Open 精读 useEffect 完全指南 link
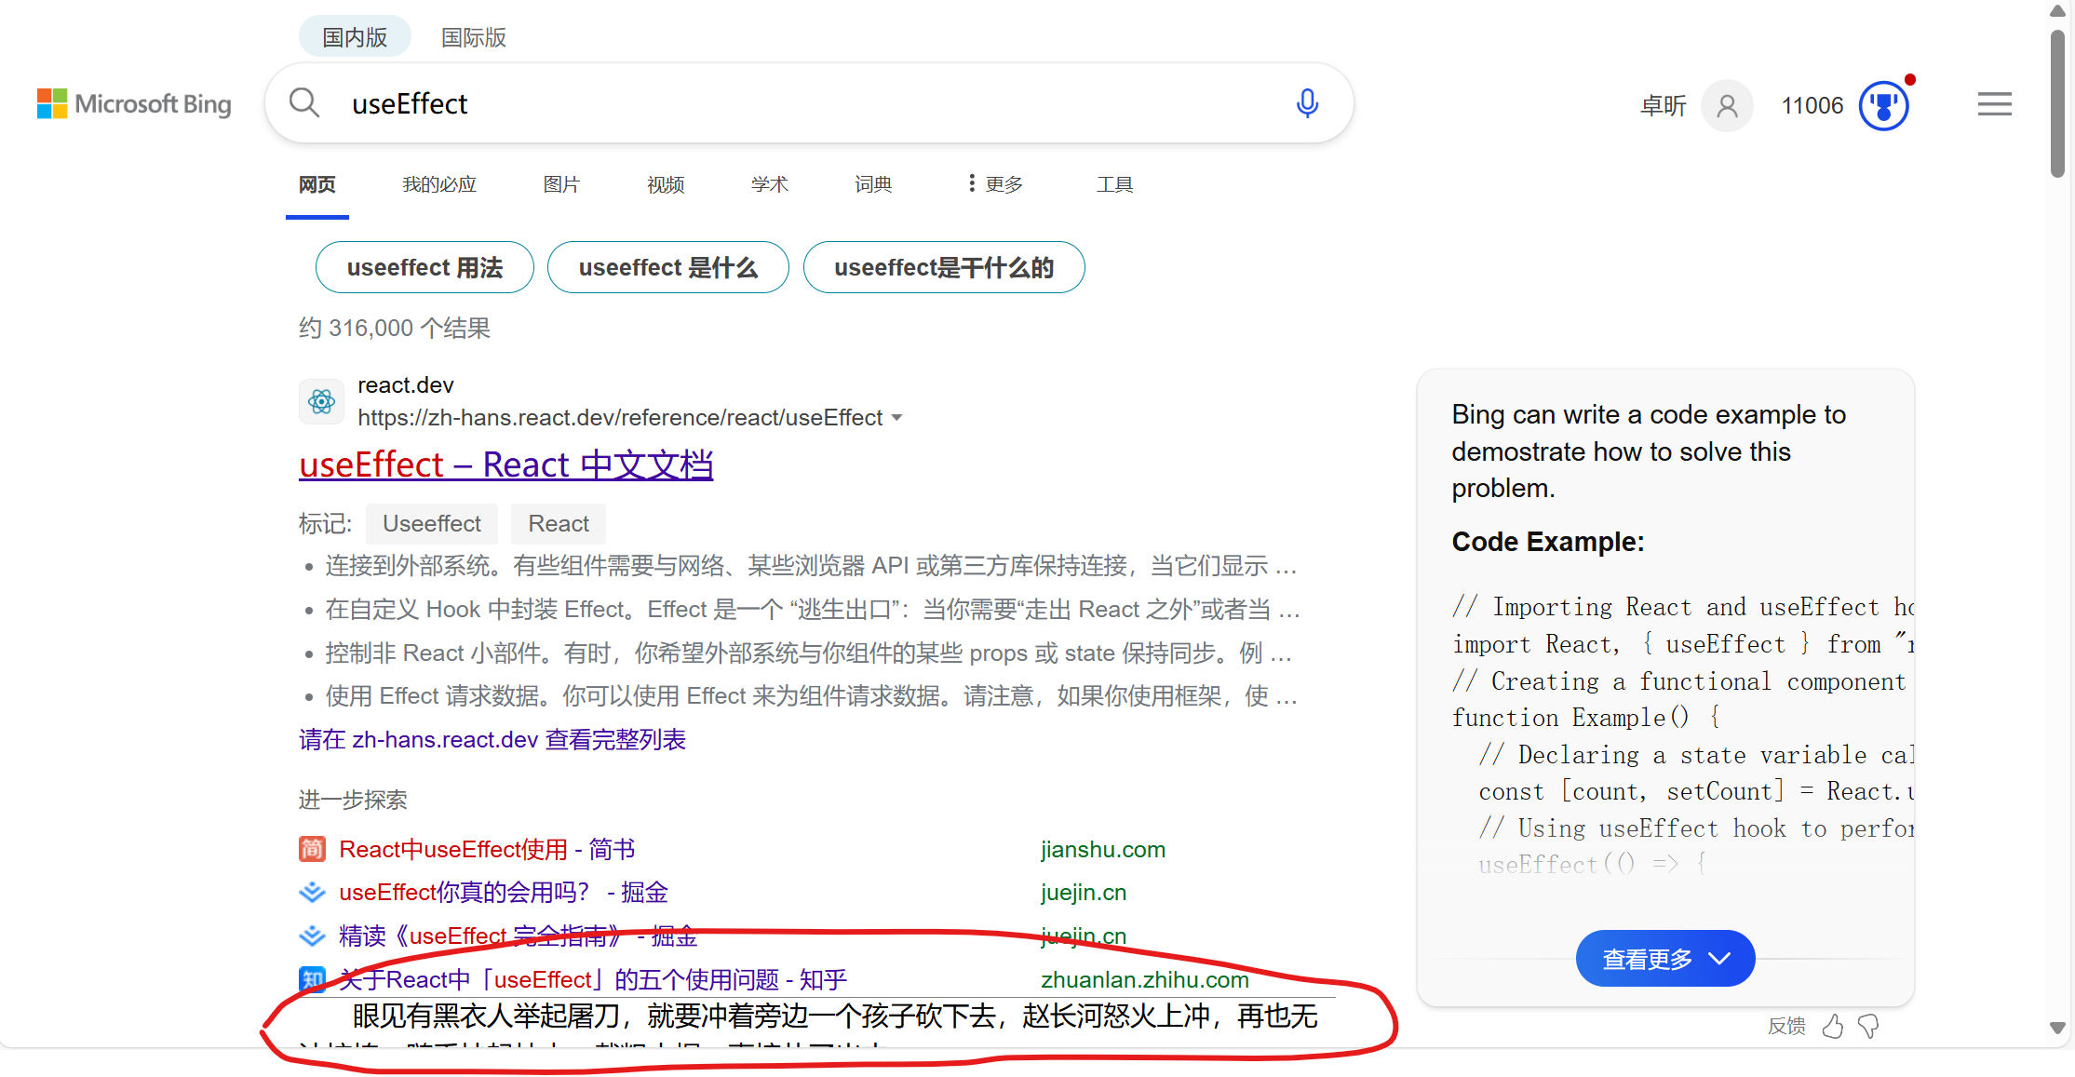Viewport: 2075px width, 1077px height. point(519,936)
